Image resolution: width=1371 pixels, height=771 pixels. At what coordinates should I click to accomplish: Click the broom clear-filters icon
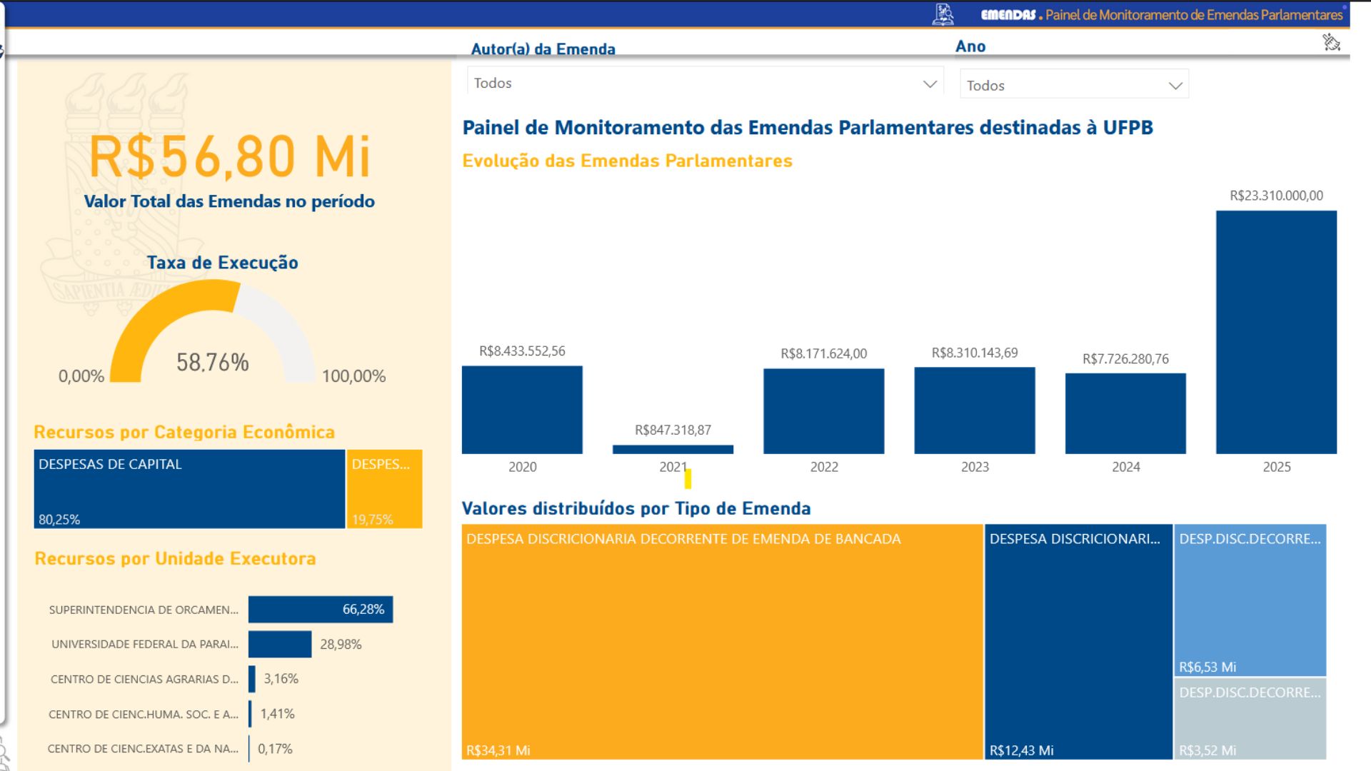pyautogui.click(x=1331, y=43)
